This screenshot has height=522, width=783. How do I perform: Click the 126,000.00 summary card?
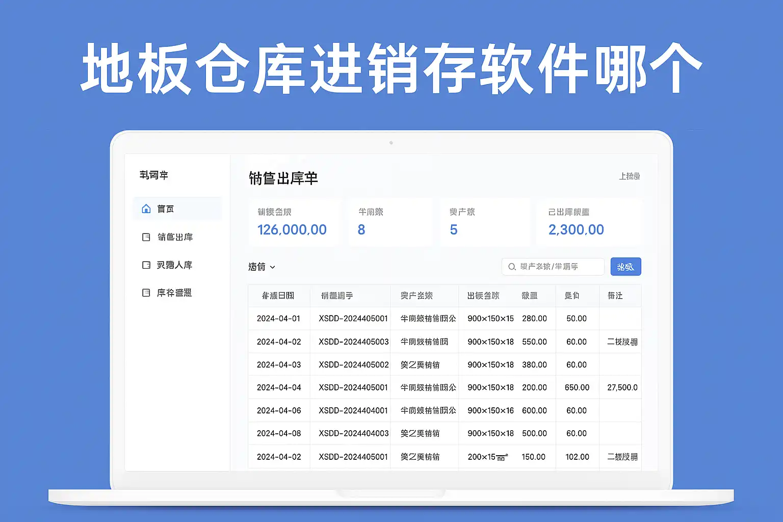coord(292,223)
